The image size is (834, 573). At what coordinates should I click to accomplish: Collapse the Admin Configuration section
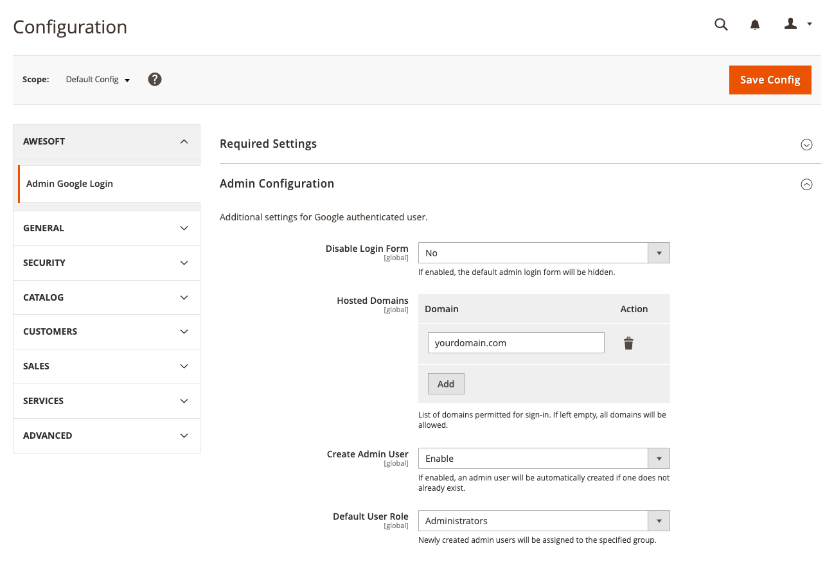click(x=806, y=184)
